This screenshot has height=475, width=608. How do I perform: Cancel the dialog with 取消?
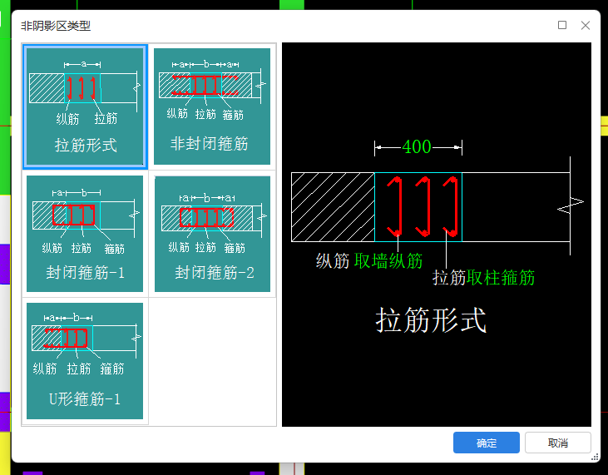[x=558, y=443]
